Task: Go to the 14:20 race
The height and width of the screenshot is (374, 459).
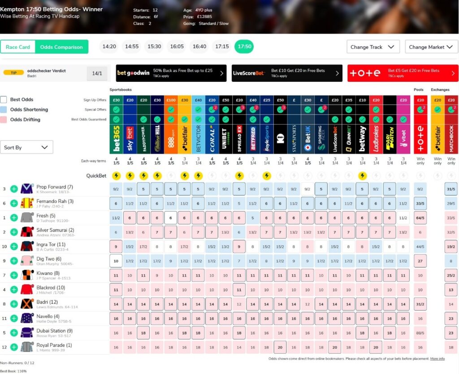Action: pos(109,46)
